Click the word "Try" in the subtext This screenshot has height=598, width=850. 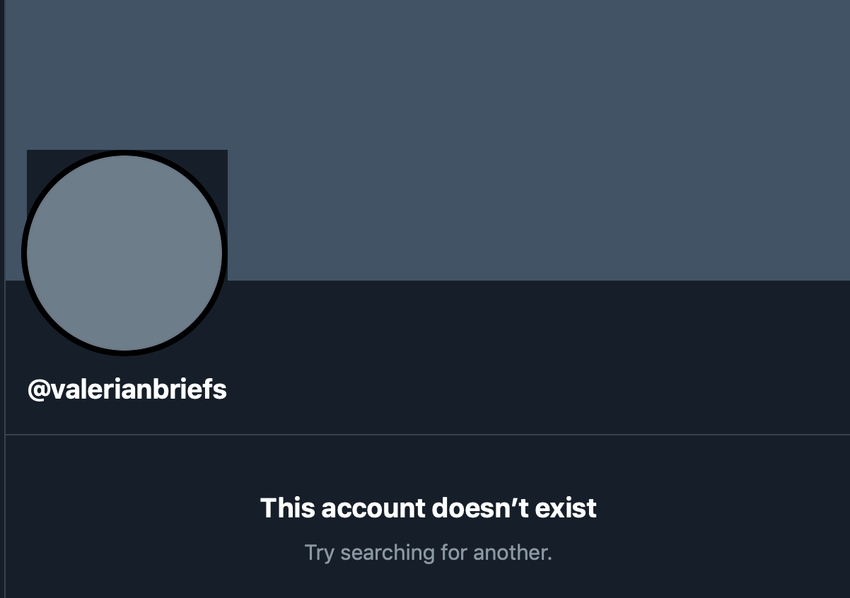[x=320, y=553]
